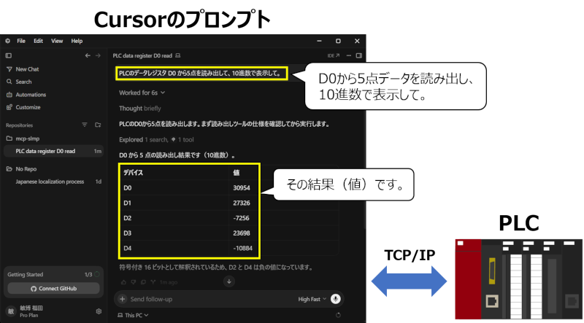Screen dimensions: 584x323
Task: Maximize the Cursor window
Action: (338, 41)
